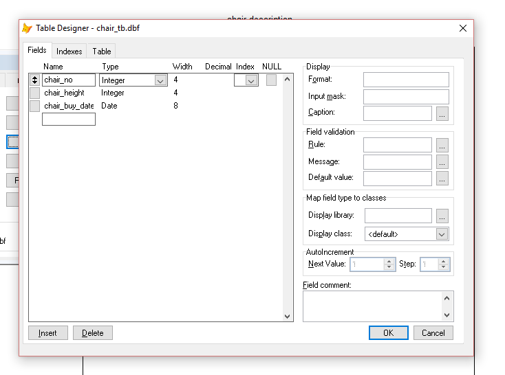Browse for Display library with ellipsis button

tap(442, 216)
